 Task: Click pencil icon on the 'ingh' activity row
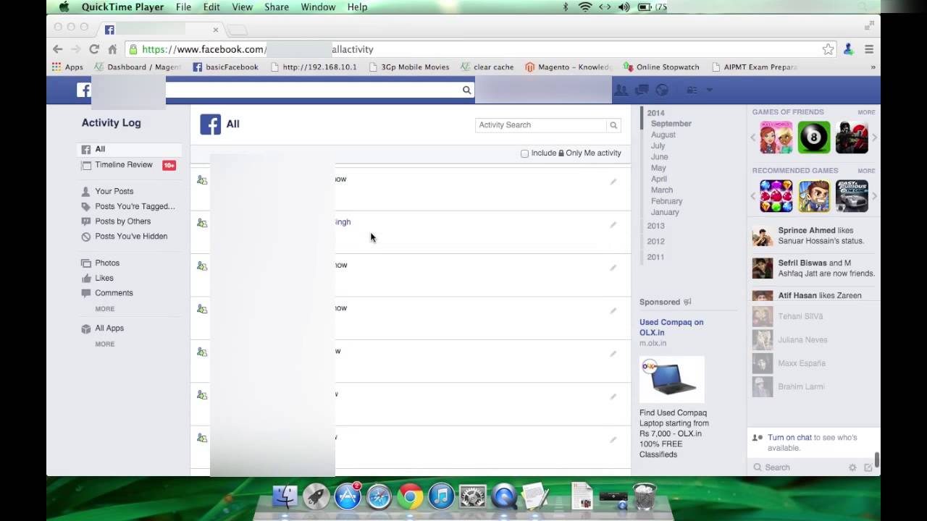[x=613, y=224]
